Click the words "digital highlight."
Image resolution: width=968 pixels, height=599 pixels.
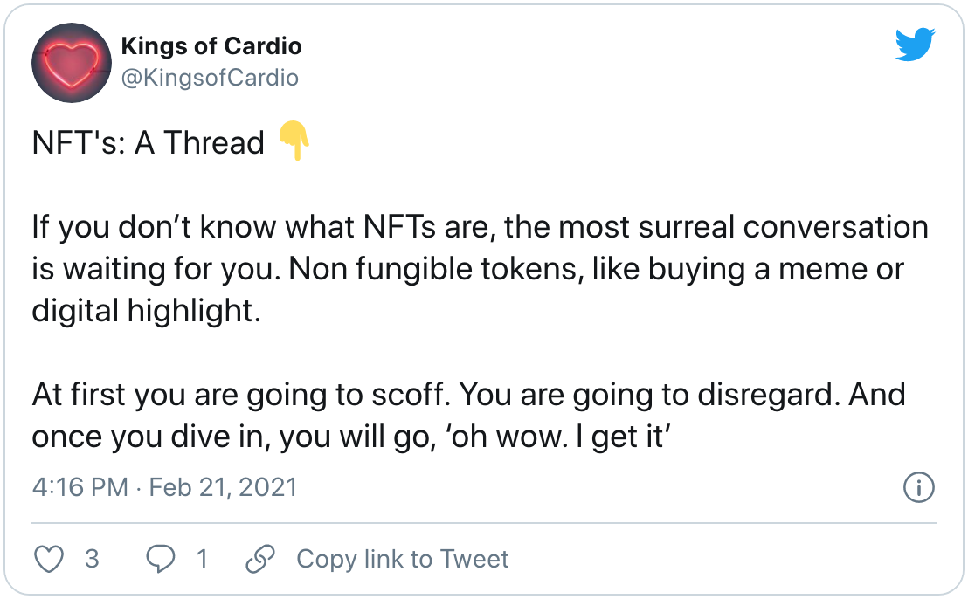(x=146, y=311)
